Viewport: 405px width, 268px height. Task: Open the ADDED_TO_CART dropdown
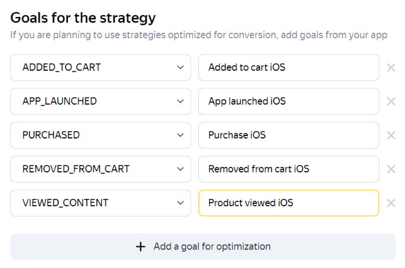click(100, 68)
